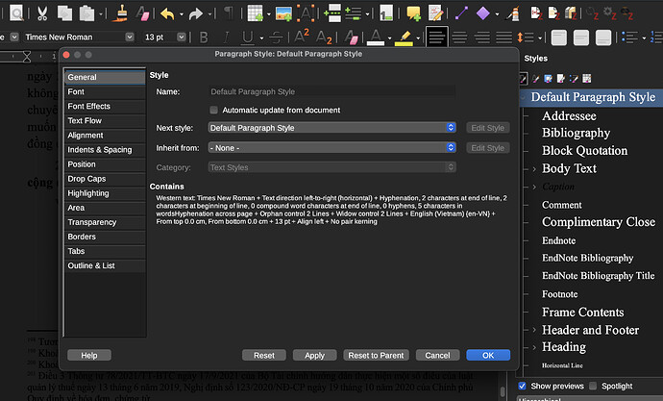Click the Apply button
Viewport: 663px width, 401px height.
coord(314,355)
